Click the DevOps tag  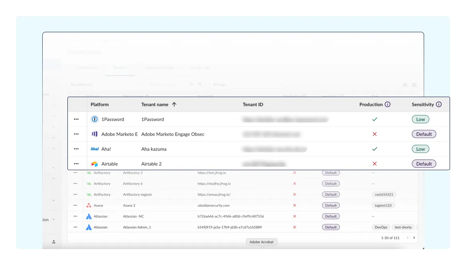tap(381, 227)
